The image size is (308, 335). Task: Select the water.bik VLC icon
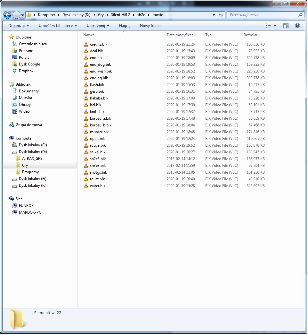point(86,186)
